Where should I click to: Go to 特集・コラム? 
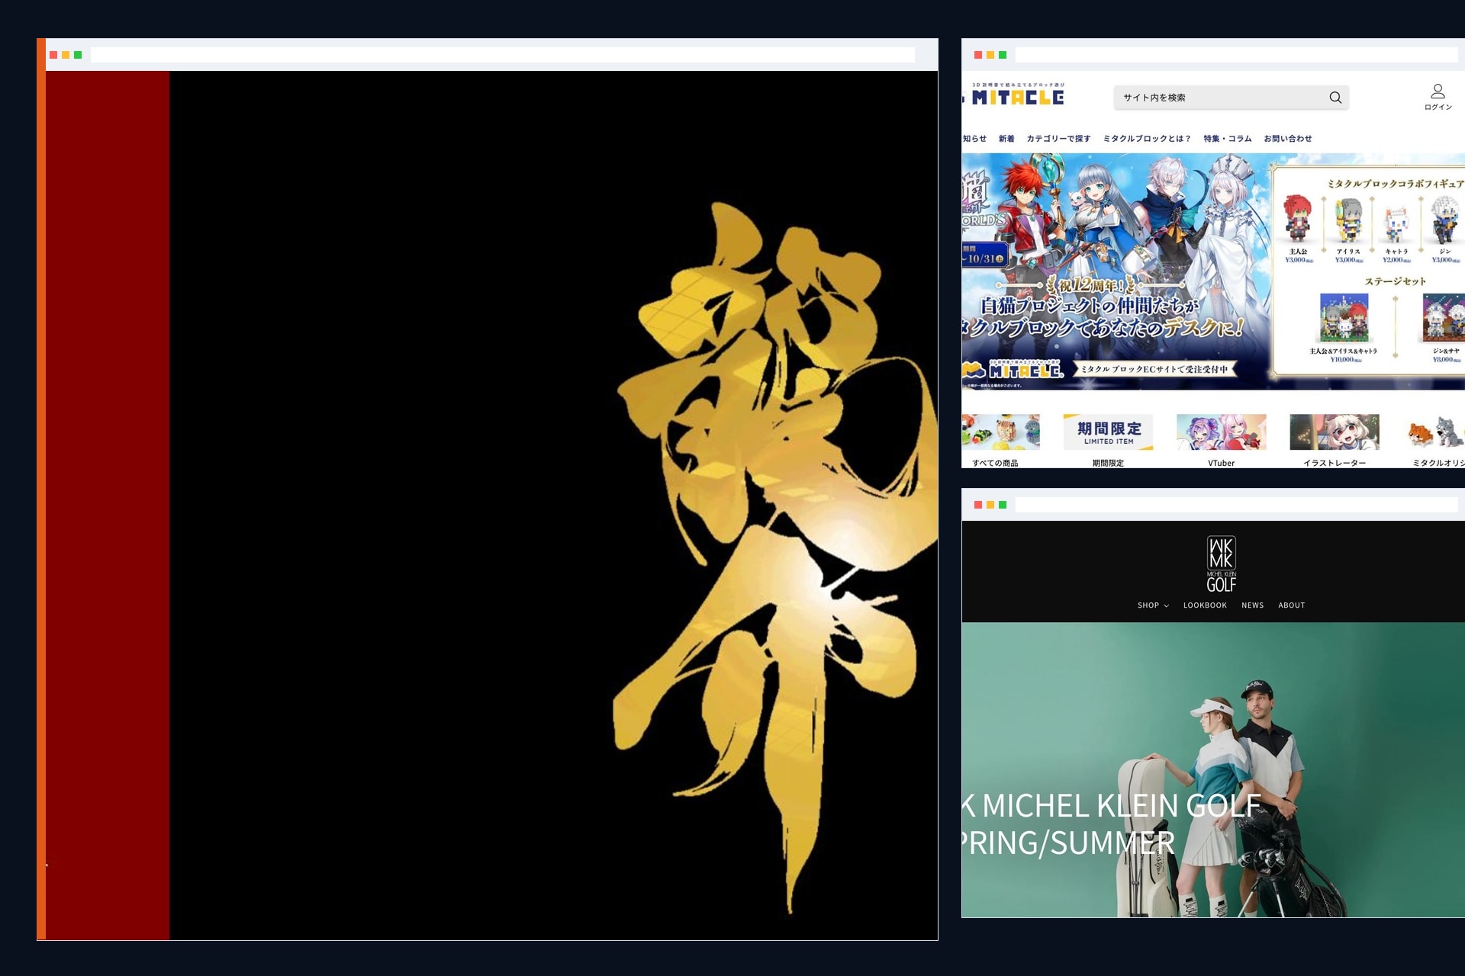[x=1228, y=139]
